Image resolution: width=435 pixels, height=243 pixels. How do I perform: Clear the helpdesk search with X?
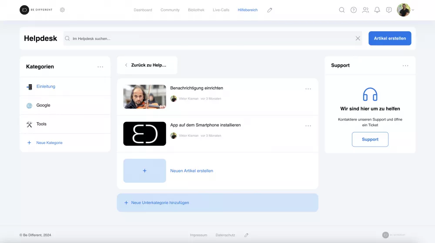(358, 39)
